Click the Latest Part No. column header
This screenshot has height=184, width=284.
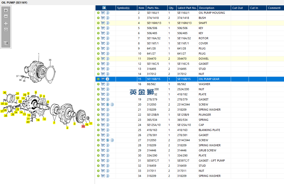187,8
